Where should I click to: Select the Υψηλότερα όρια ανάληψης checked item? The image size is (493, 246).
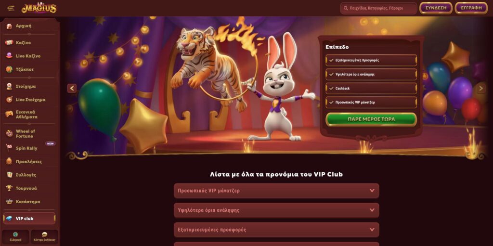[x=371, y=75]
